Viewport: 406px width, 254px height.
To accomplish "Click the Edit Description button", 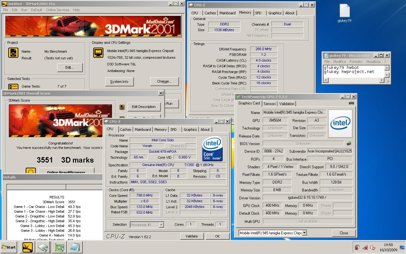I will pos(144,107).
